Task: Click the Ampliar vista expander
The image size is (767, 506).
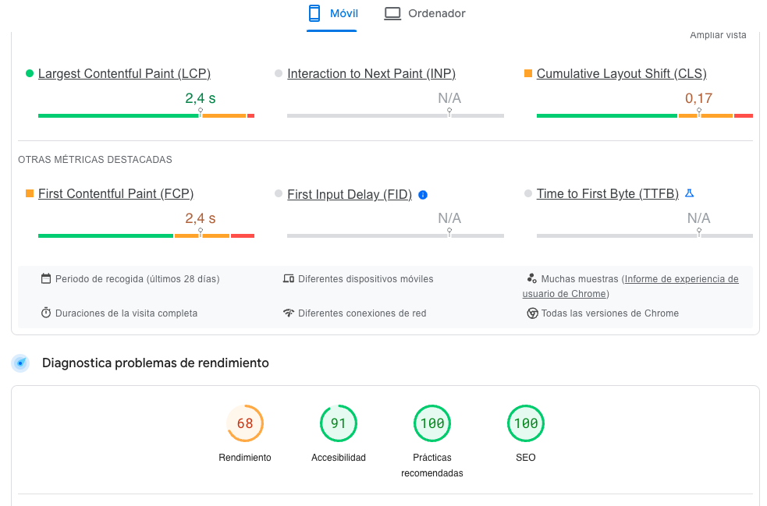Action: [x=718, y=35]
